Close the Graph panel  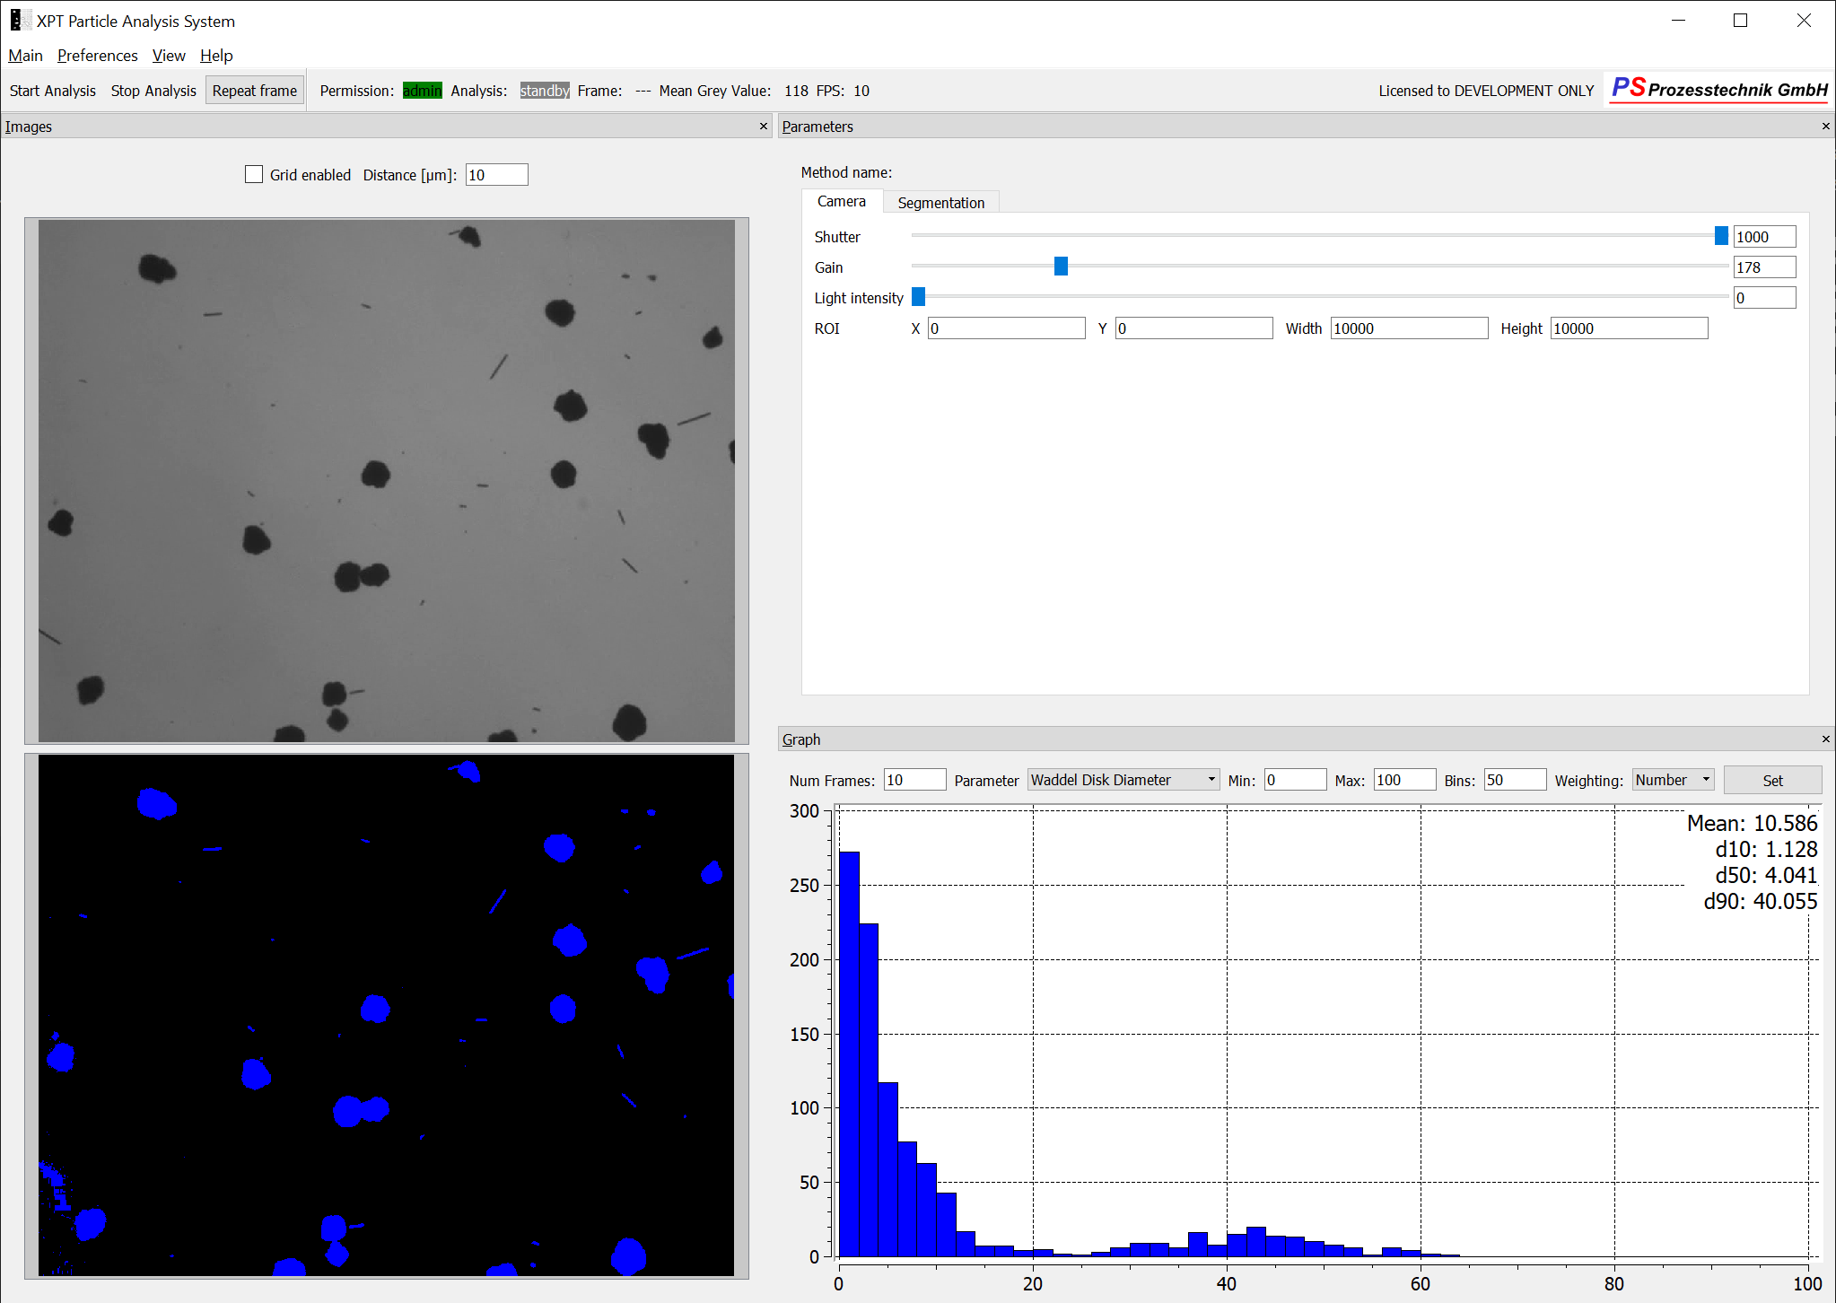click(x=1825, y=739)
